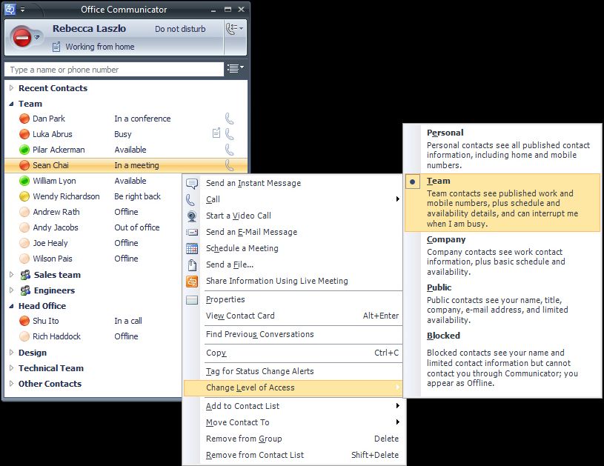Select William Lyon in the contact list
Image resolution: width=604 pixels, height=466 pixels.
pyautogui.click(x=54, y=181)
